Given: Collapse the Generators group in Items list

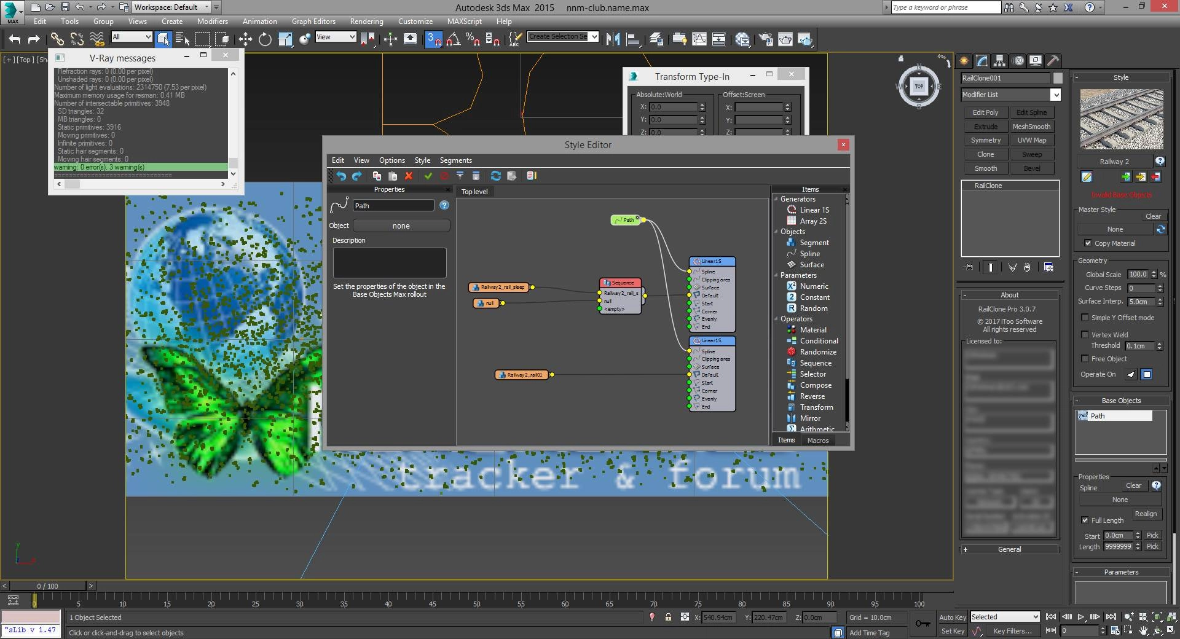Looking at the screenshot, I should coord(776,199).
